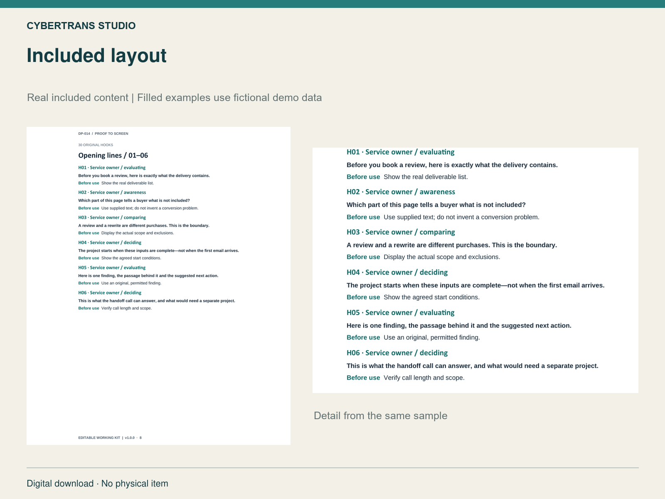This screenshot has height=499, width=665.
Task: Click small 'H04 · Service owner / deciding' in page preview
Action: [x=110, y=243]
